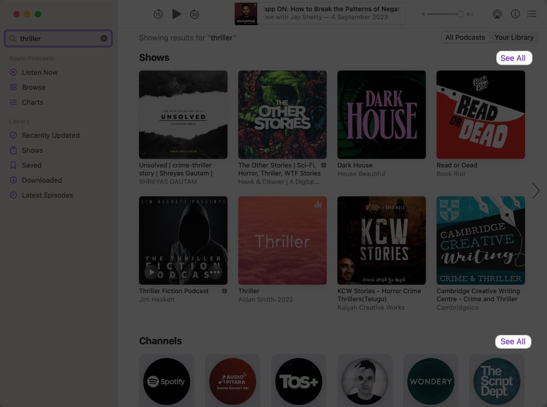
Task: Click the Dark House title text
Action: pos(355,165)
